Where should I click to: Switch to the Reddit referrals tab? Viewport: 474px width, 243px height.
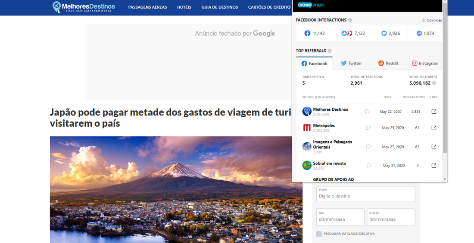[x=388, y=63]
